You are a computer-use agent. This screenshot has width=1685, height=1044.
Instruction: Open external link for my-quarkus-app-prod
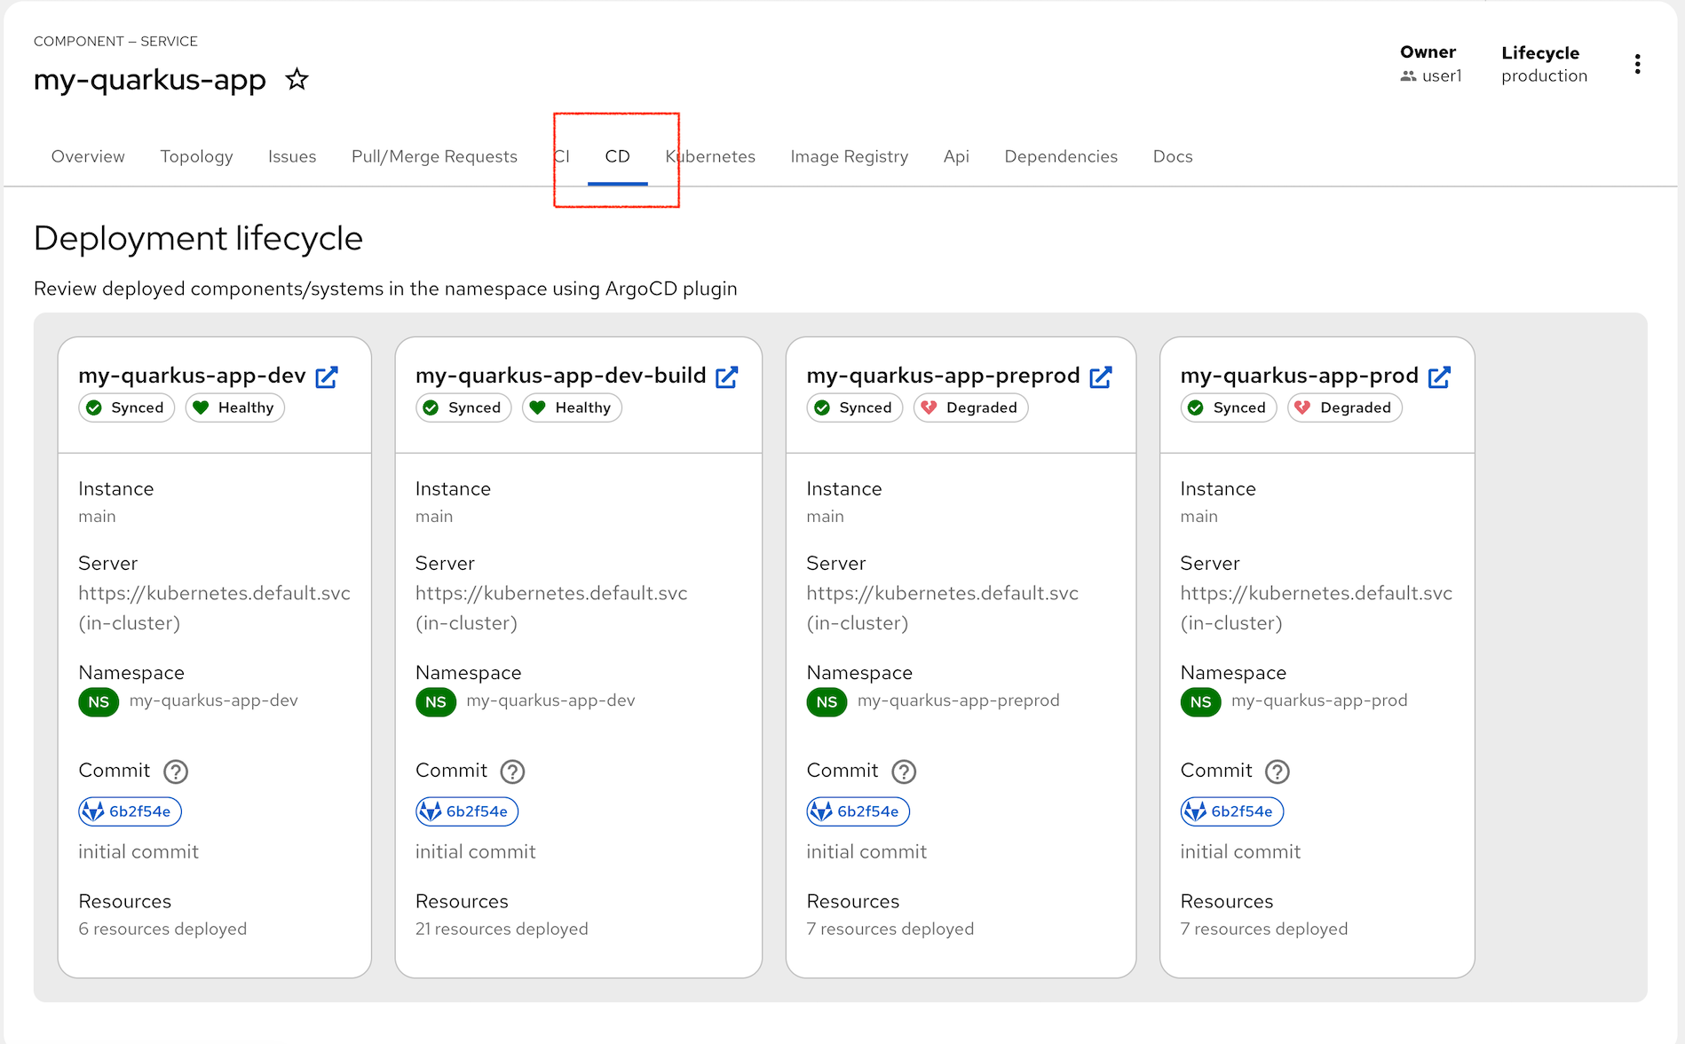pyautogui.click(x=1439, y=377)
